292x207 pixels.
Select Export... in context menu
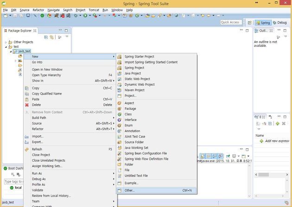click(x=70, y=142)
